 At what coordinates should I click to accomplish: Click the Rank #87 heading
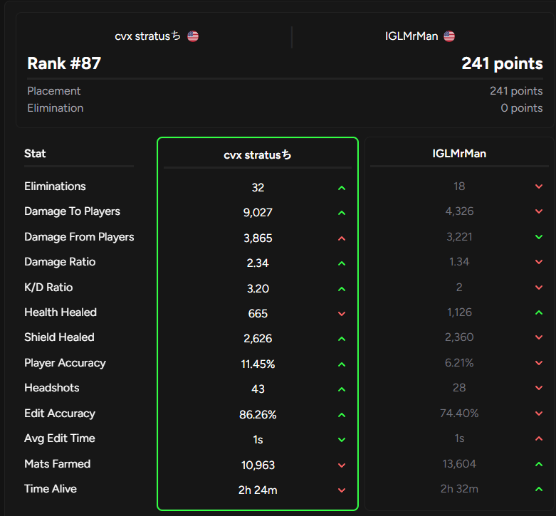[x=64, y=63]
